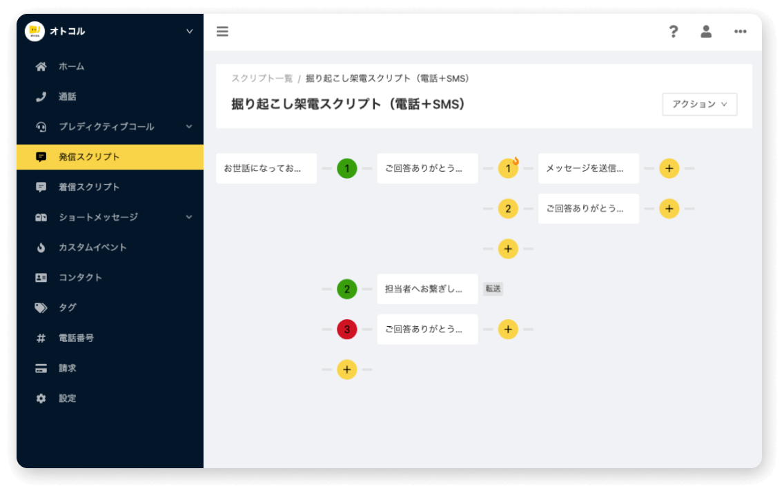This screenshot has height=493, width=784.
Task: Click the plus after メッセージを送信 block
Action: 669,168
